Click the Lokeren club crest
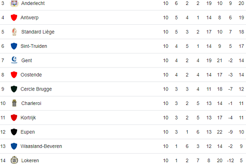This screenshot has height=164, width=246. click(x=14, y=160)
